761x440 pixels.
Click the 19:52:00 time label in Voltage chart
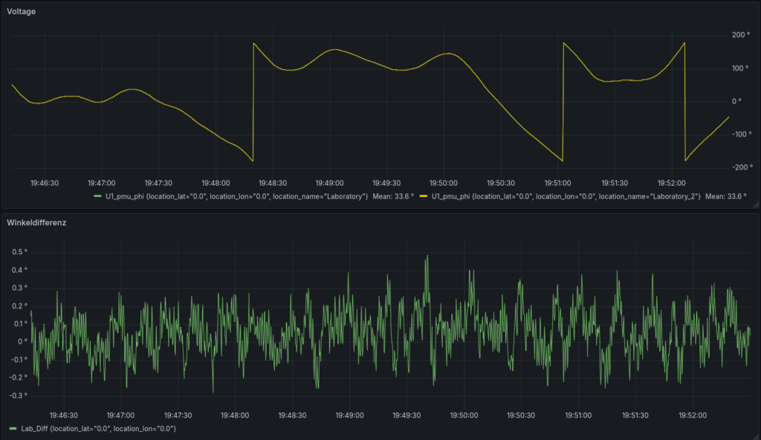point(671,182)
